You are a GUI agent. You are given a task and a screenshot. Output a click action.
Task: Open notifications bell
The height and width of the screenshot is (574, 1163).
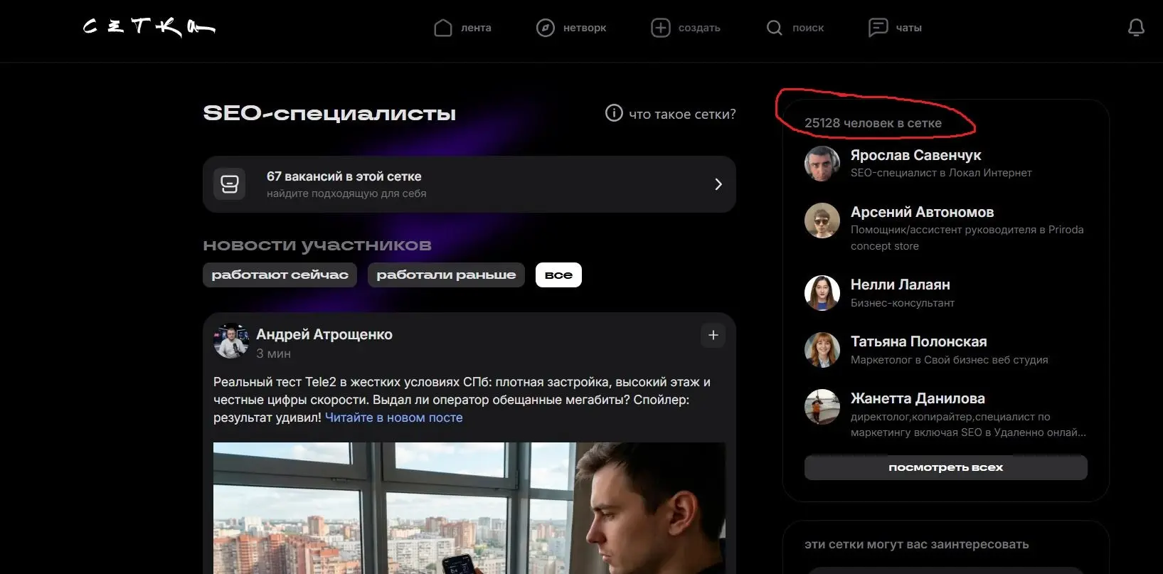pyautogui.click(x=1137, y=28)
